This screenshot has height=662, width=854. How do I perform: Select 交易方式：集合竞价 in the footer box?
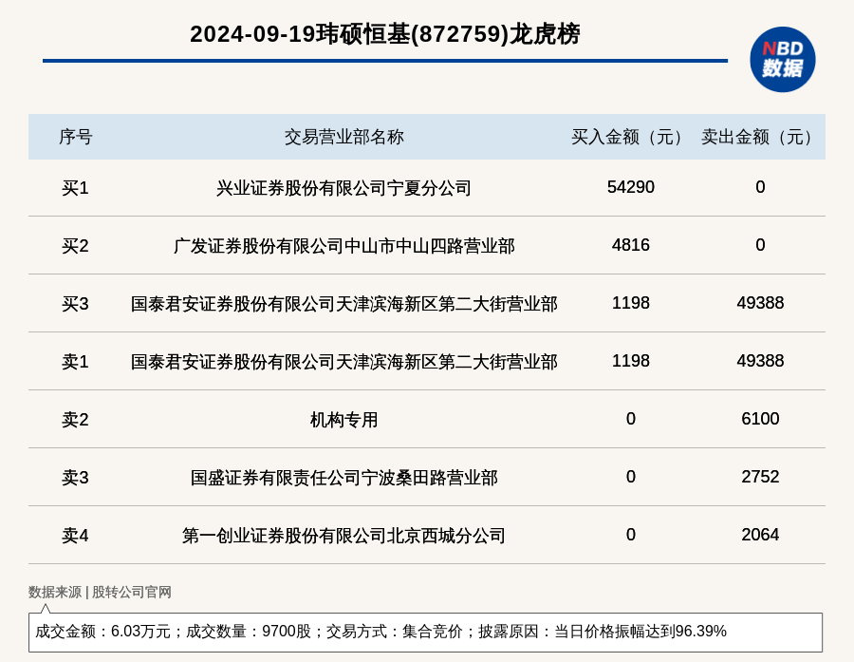395,632
